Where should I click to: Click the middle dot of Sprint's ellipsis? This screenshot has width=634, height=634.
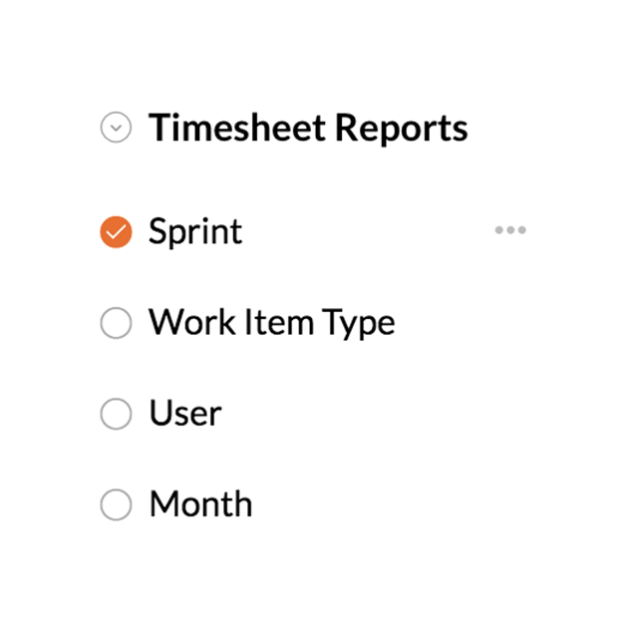(510, 230)
